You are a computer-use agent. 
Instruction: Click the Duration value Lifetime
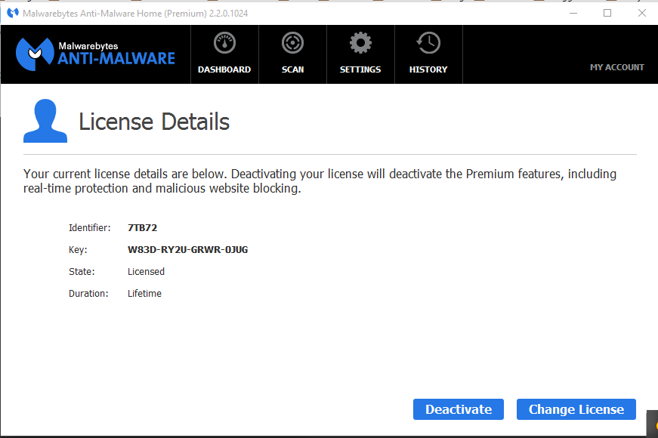tap(144, 293)
